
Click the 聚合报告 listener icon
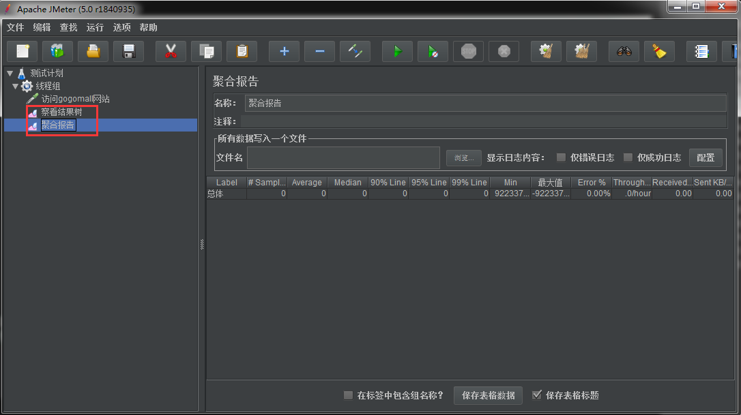tap(33, 125)
